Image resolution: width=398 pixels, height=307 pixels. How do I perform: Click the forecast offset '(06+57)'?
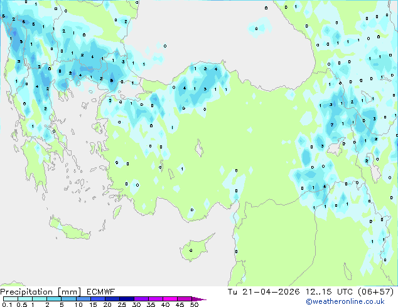376,292
